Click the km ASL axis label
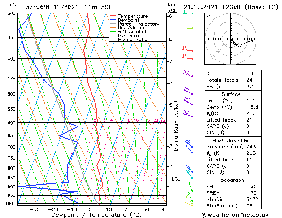This screenshot has height=218, width=282. (x=172, y=8)
